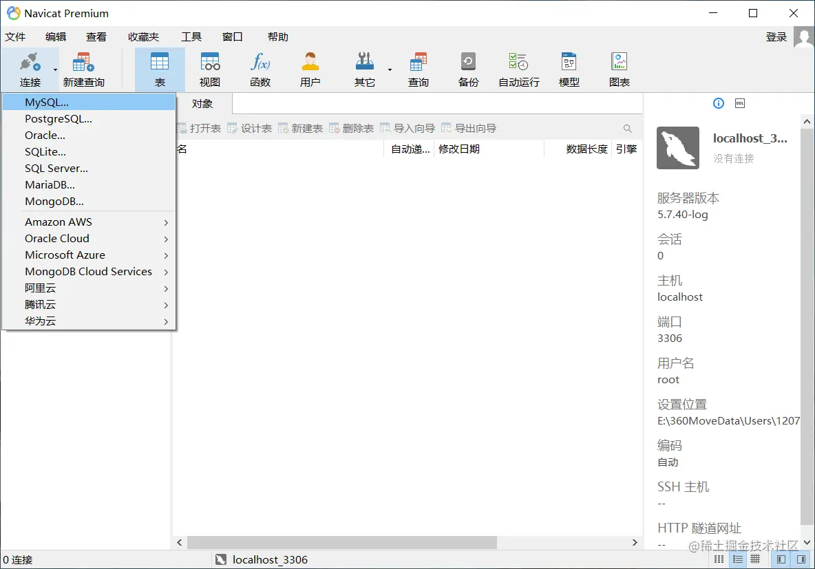Expand the 连接 dropdown arrow
Viewport: 815px width, 569px height.
[55, 69]
